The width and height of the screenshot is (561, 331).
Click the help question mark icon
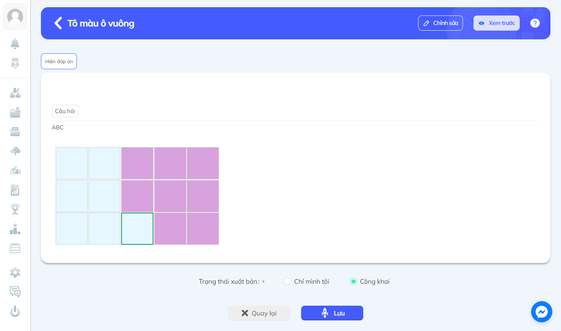point(535,23)
